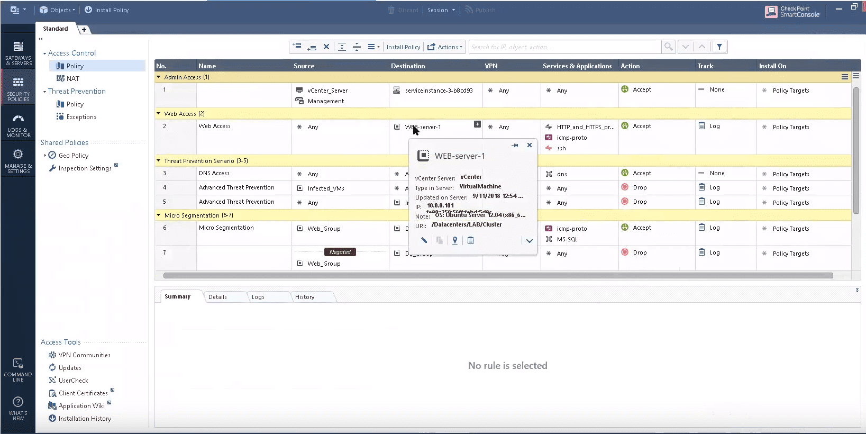This screenshot has height=434, width=866.
Task: Collapse the Admin Access section
Action: (x=158, y=77)
